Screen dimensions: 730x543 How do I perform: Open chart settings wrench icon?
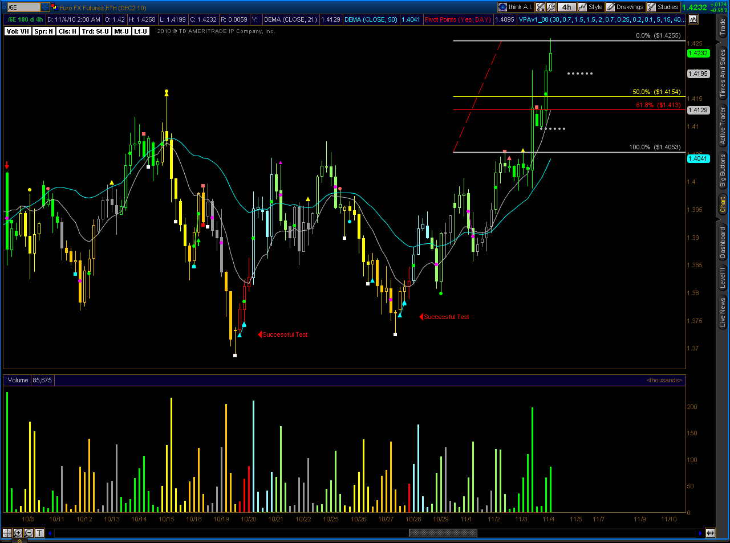click(551, 7)
